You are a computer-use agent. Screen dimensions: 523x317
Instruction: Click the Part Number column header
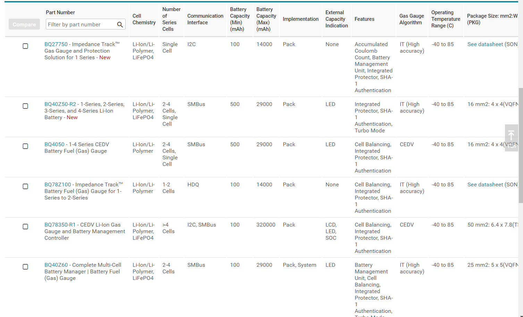(60, 12)
